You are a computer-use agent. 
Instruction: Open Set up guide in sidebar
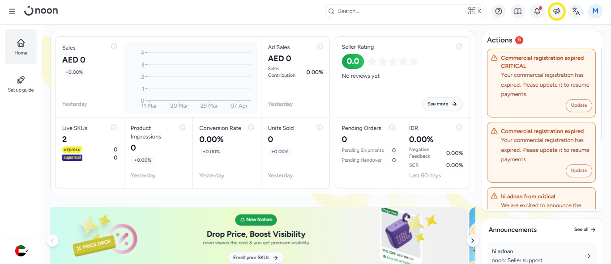21,84
